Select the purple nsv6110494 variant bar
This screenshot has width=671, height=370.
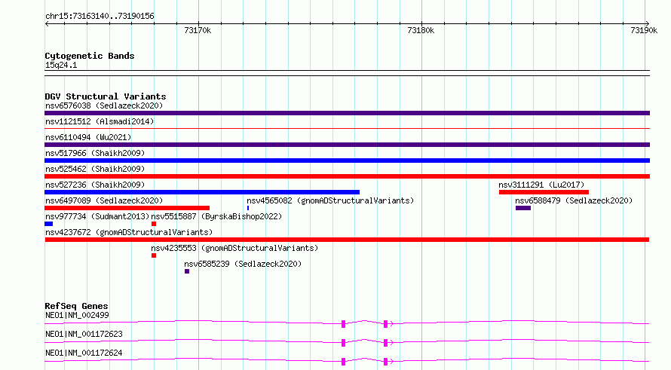347,145
